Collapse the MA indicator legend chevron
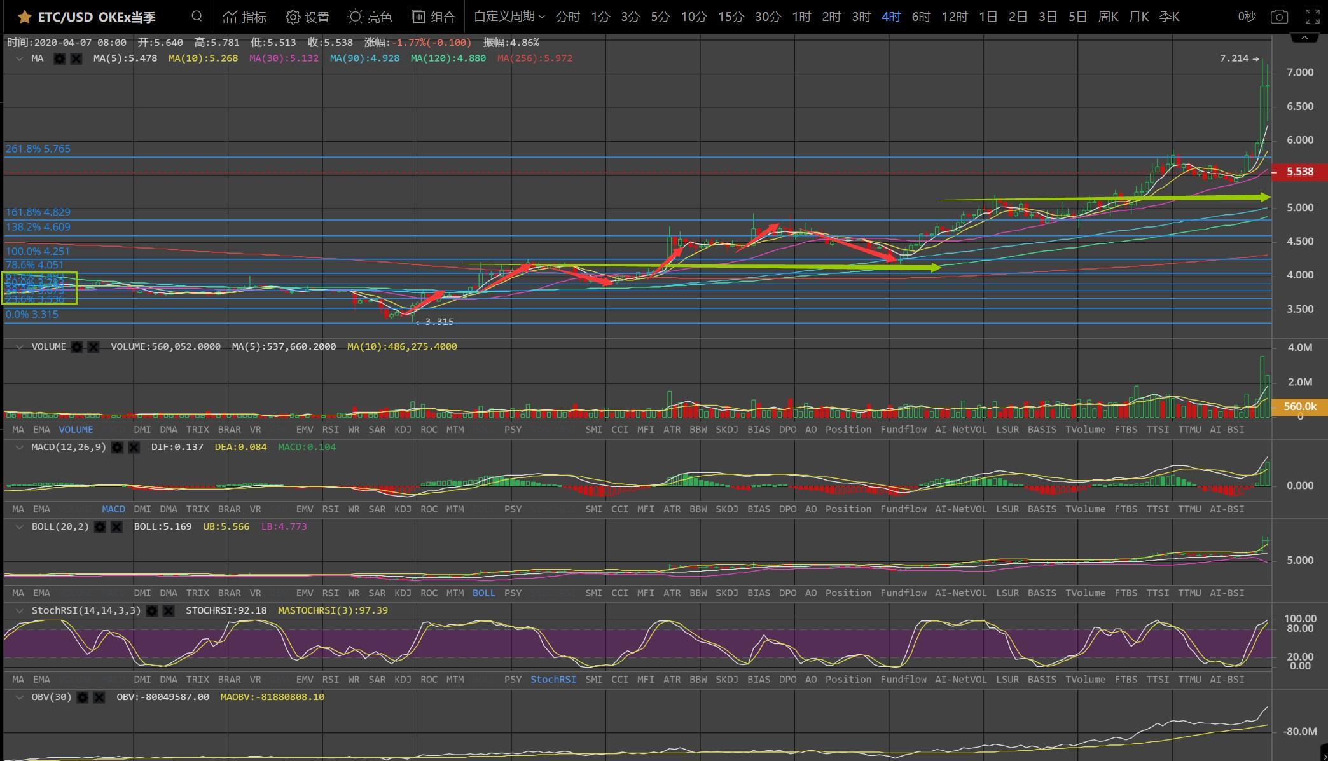Image resolution: width=1328 pixels, height=761 pixels. click(x=19, y=58)
